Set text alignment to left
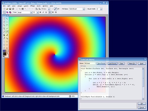 coord(50,12)
